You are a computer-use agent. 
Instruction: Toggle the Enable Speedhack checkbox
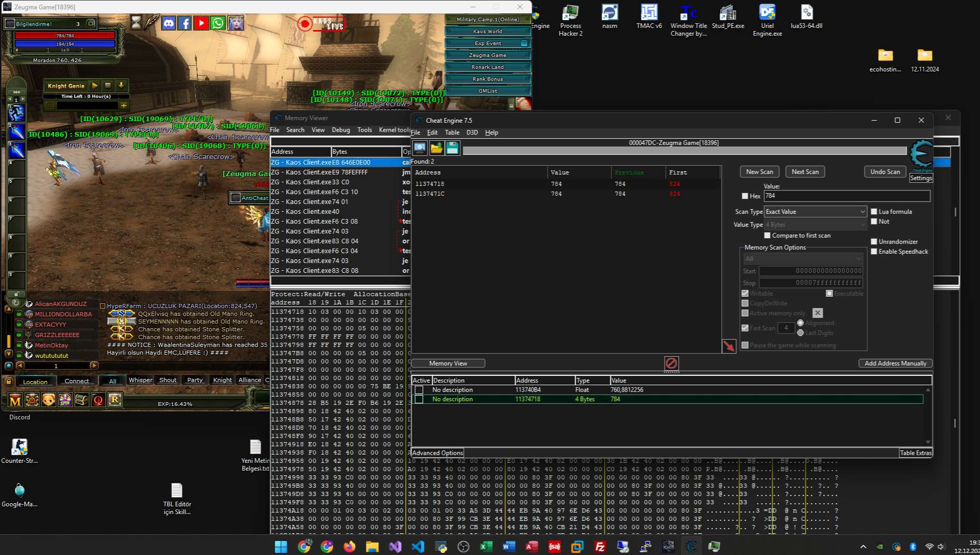click(x=874, y=252)
